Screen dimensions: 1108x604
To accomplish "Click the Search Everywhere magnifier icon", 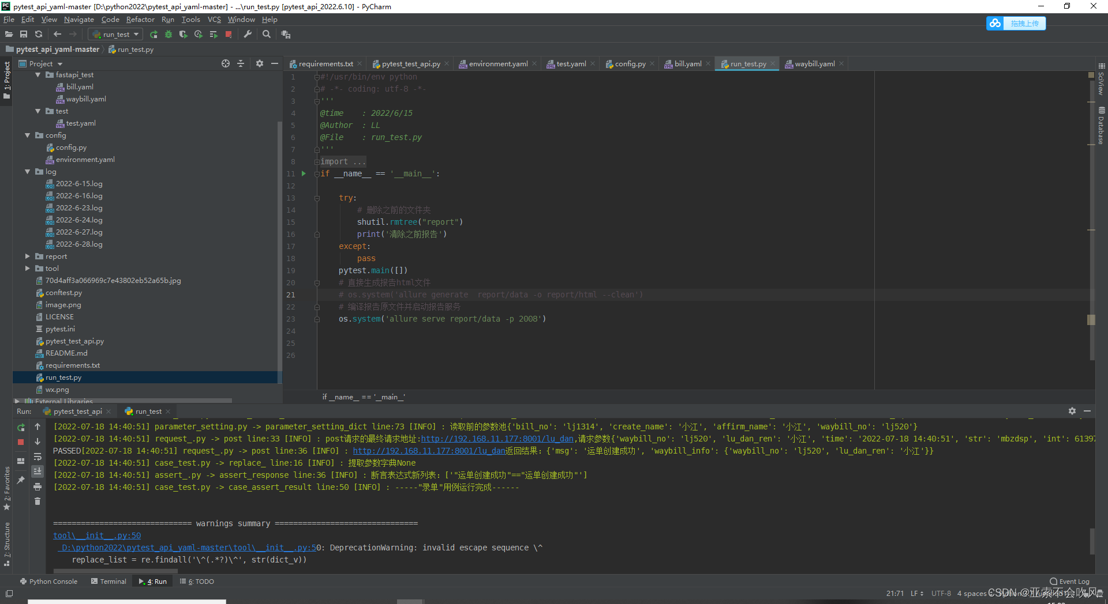I will (267, 35).
